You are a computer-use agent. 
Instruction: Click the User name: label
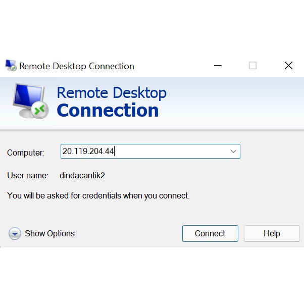(28, 175)
